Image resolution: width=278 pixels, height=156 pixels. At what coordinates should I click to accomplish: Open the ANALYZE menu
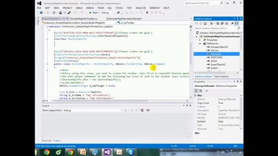coord(141,8)
